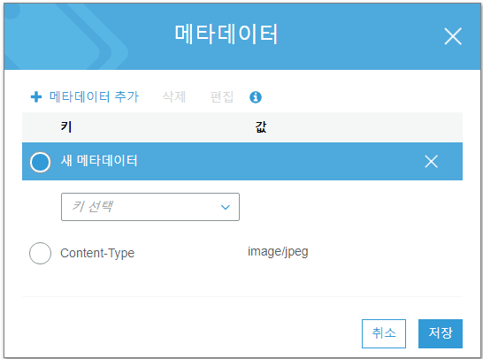The image size is (483, 359).
Task: Click the Content-Type key label
Action: [x=97, y=254]
